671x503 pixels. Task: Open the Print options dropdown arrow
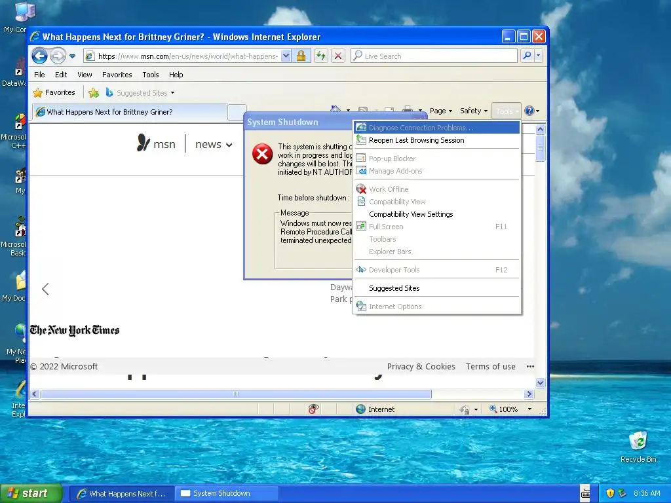[x=420, y=111]
